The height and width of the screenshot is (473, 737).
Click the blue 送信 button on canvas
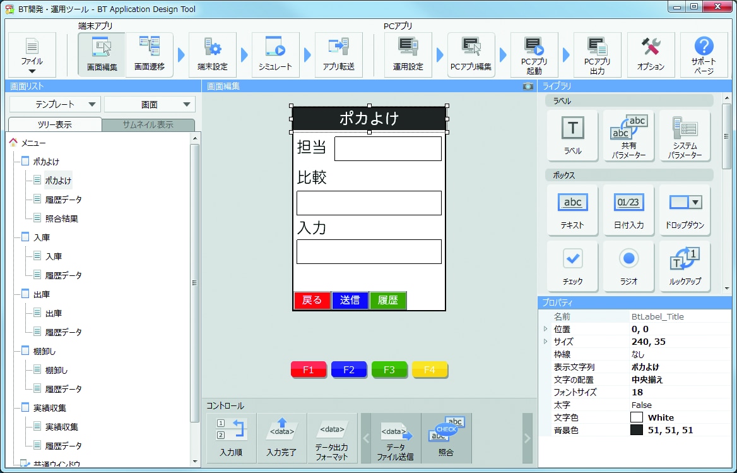click(x=350, y=301)
